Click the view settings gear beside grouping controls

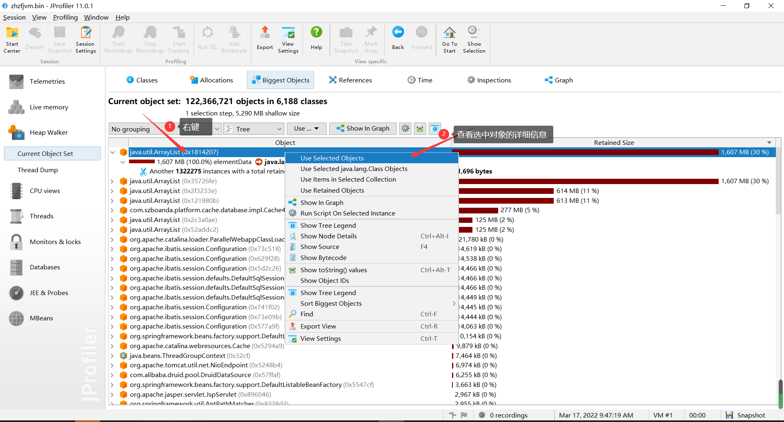click(405, 128)
